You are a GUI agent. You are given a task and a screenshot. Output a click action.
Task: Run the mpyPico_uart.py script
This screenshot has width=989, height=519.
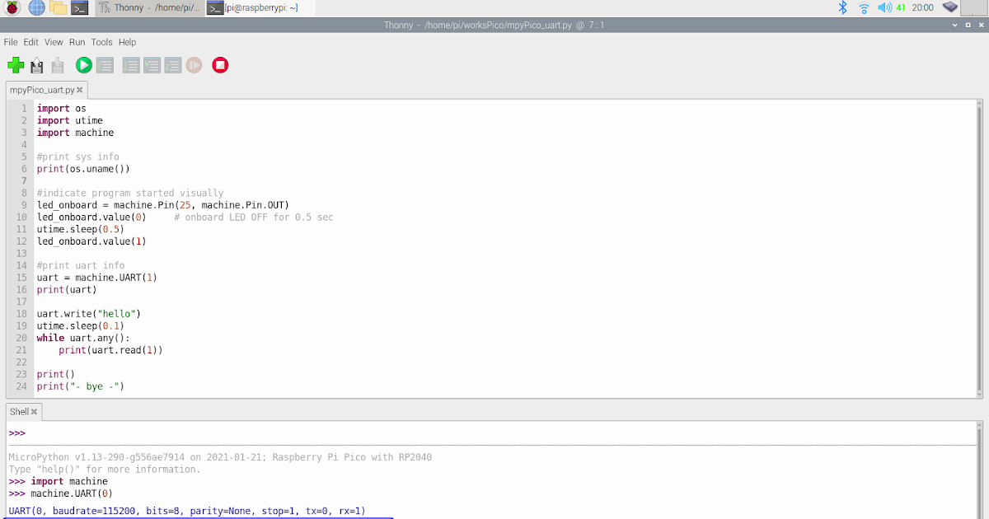83,65
